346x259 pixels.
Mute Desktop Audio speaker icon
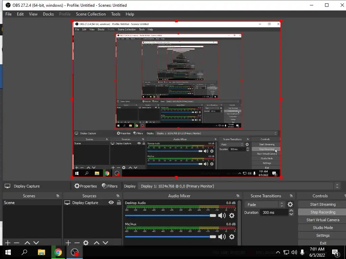coord(222,215)
